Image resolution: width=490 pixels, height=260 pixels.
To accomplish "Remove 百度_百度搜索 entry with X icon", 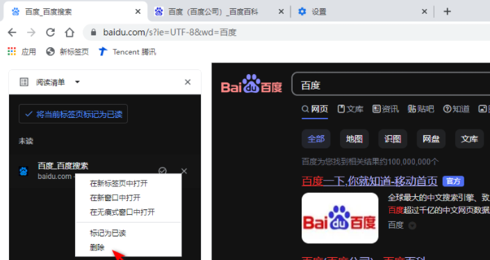I will click(x=184, y=171).
